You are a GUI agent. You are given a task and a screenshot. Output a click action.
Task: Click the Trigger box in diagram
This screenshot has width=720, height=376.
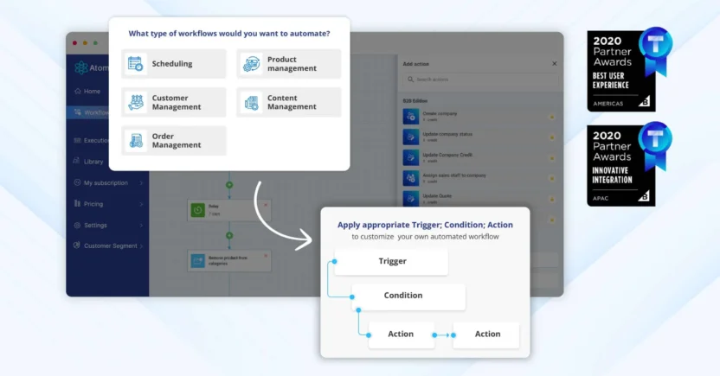point(391,262)
